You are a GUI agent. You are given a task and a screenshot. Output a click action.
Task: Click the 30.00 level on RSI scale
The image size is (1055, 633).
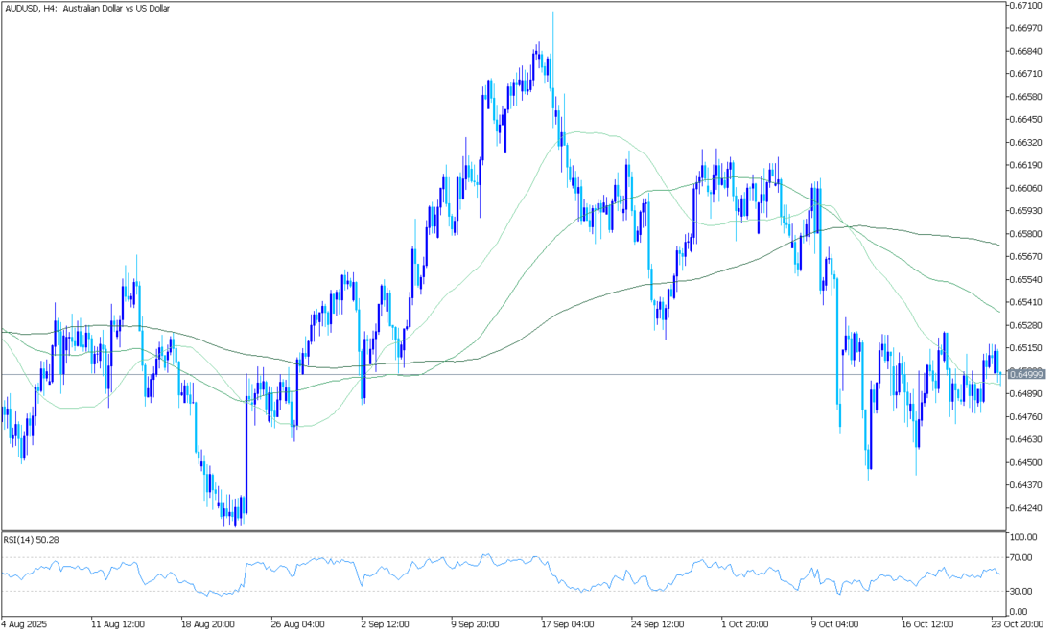[1022, 591]
